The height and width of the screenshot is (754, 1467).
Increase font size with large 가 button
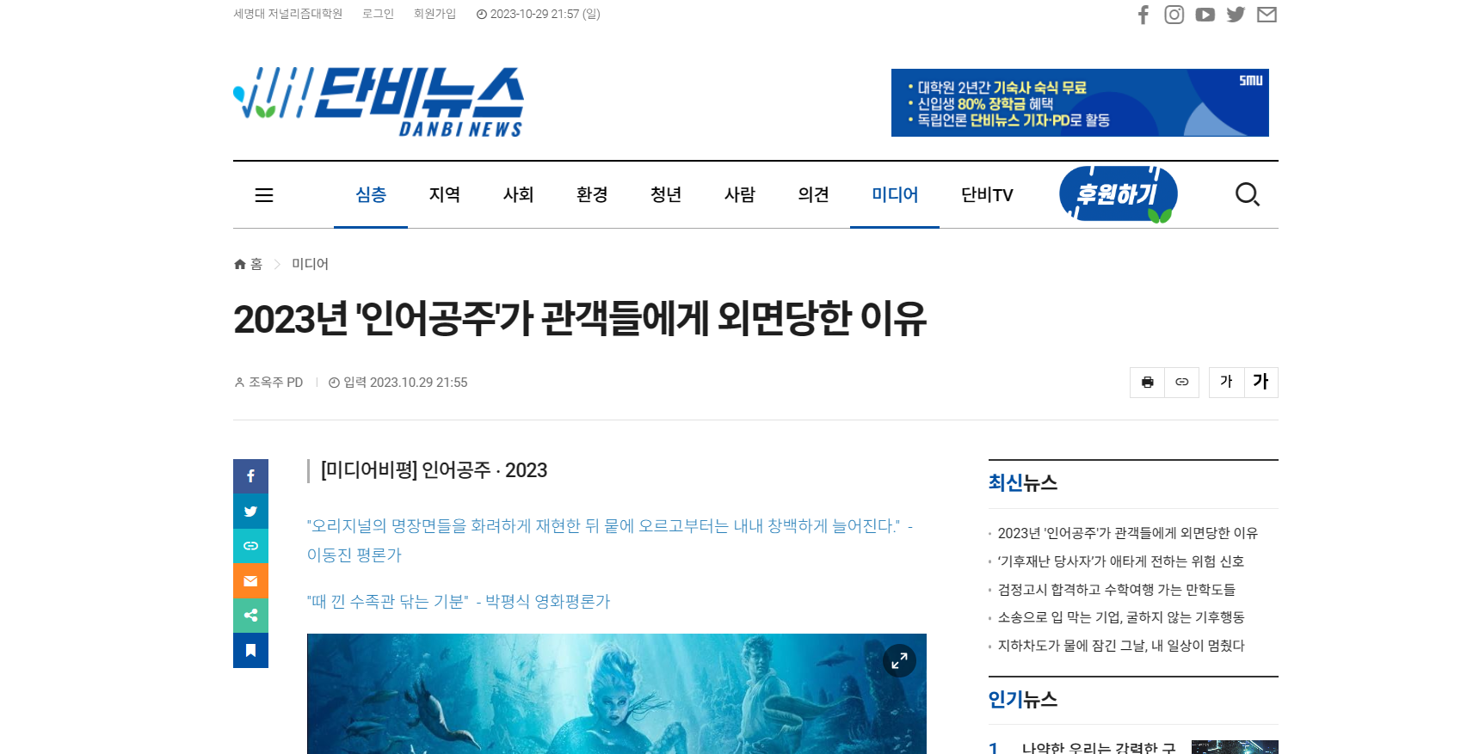point(1261,382)
